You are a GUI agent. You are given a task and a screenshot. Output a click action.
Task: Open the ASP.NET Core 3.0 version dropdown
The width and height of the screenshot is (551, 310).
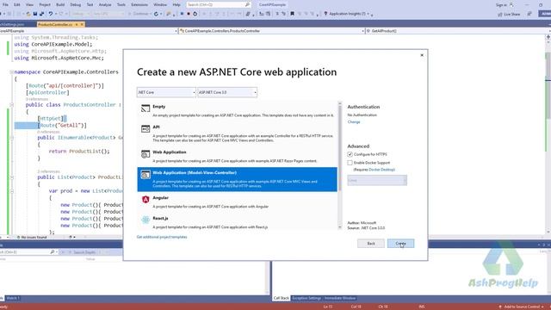coord(227,92)
